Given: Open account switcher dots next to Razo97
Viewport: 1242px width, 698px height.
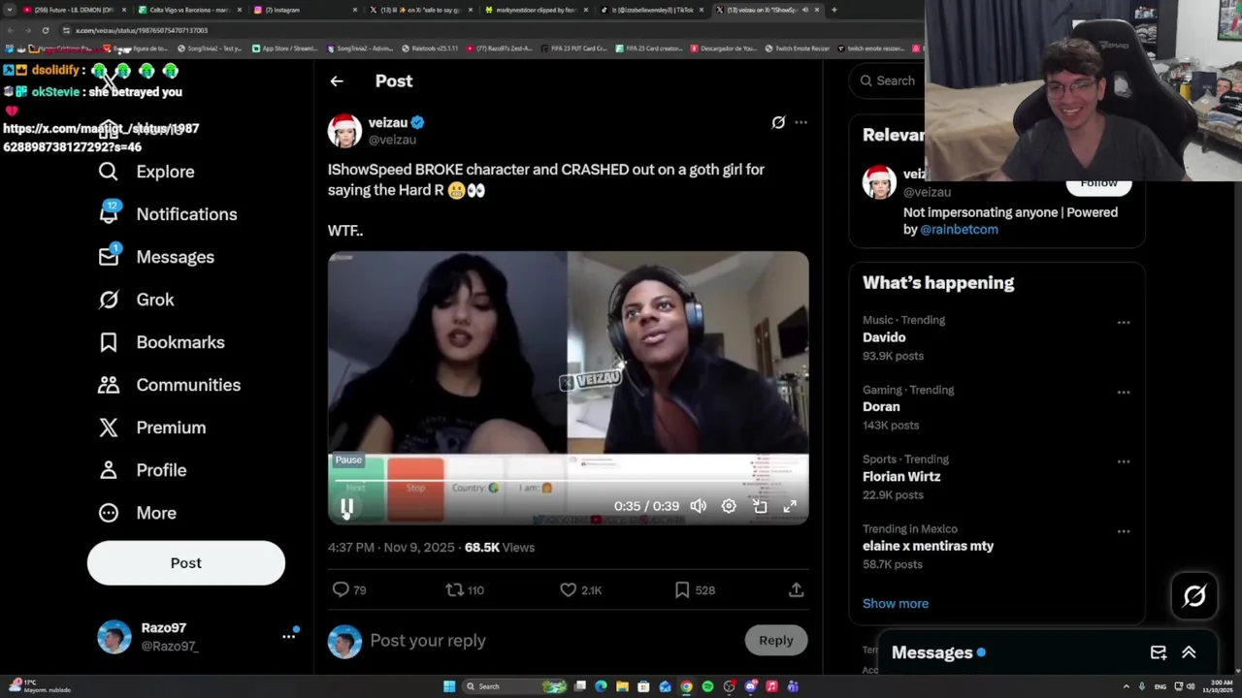Looking at the screenshot, I should tap(288, 636).
